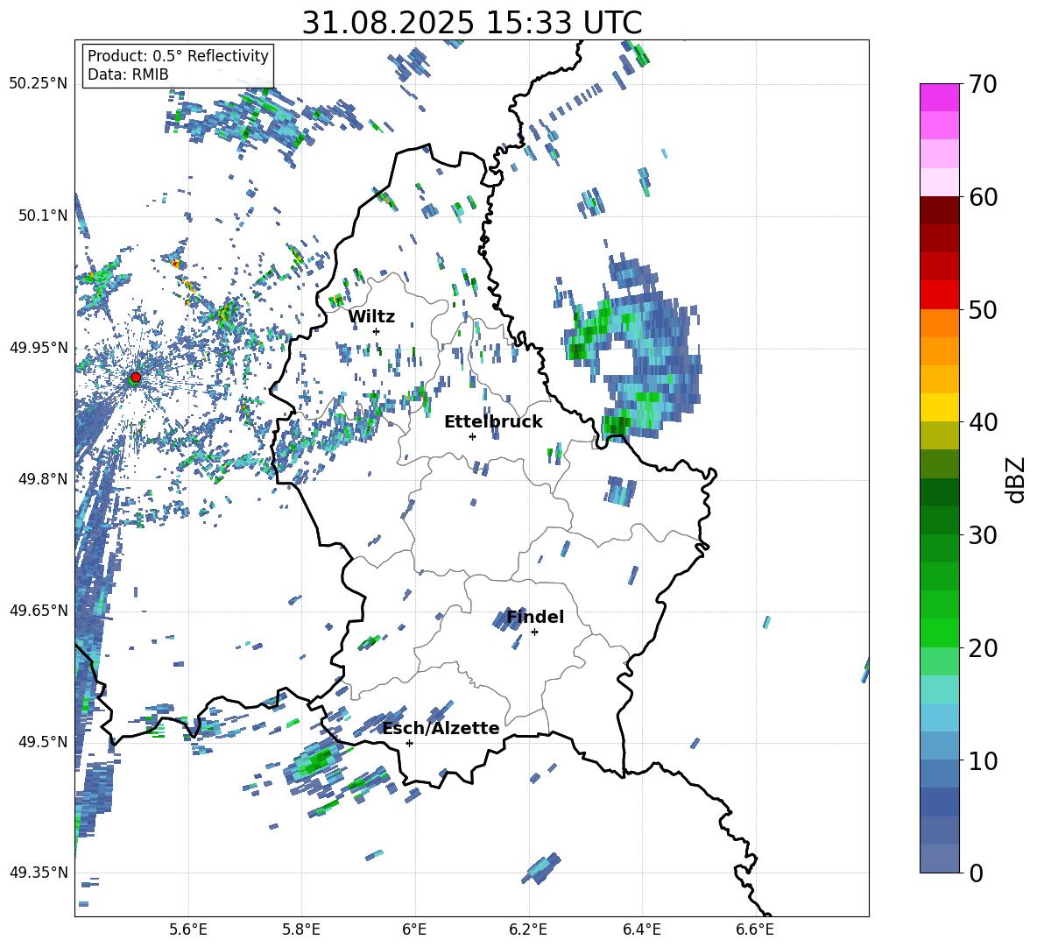Click the yellow 40 dBZ swatch
Viewport: 1037px width, 947px height.
(939, 407)
